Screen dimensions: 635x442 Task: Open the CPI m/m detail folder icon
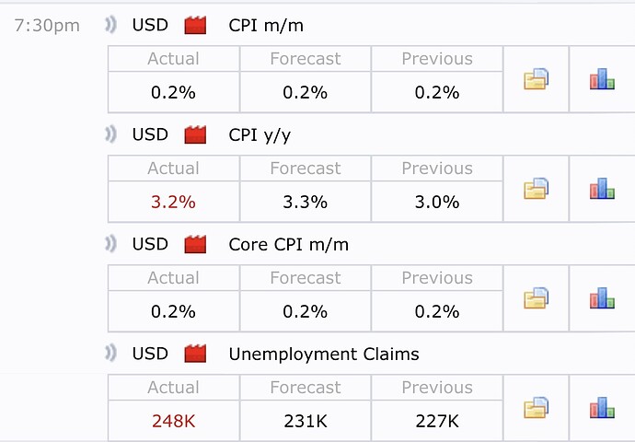(x=537, y=80)
